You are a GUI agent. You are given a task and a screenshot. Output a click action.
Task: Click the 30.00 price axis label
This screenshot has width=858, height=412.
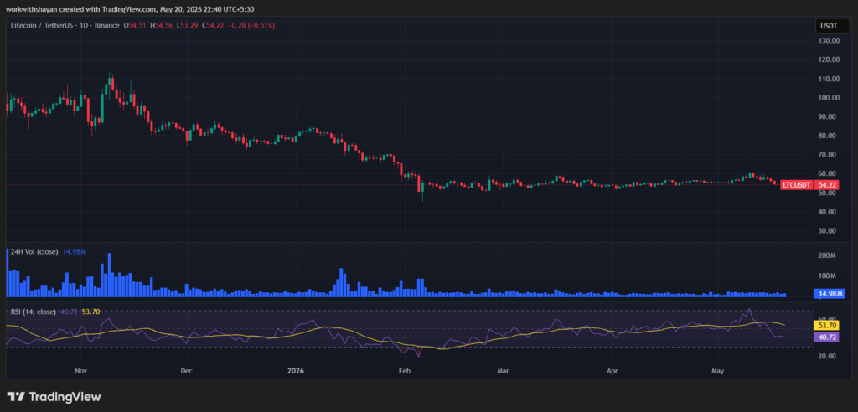[x=829, y=231]
